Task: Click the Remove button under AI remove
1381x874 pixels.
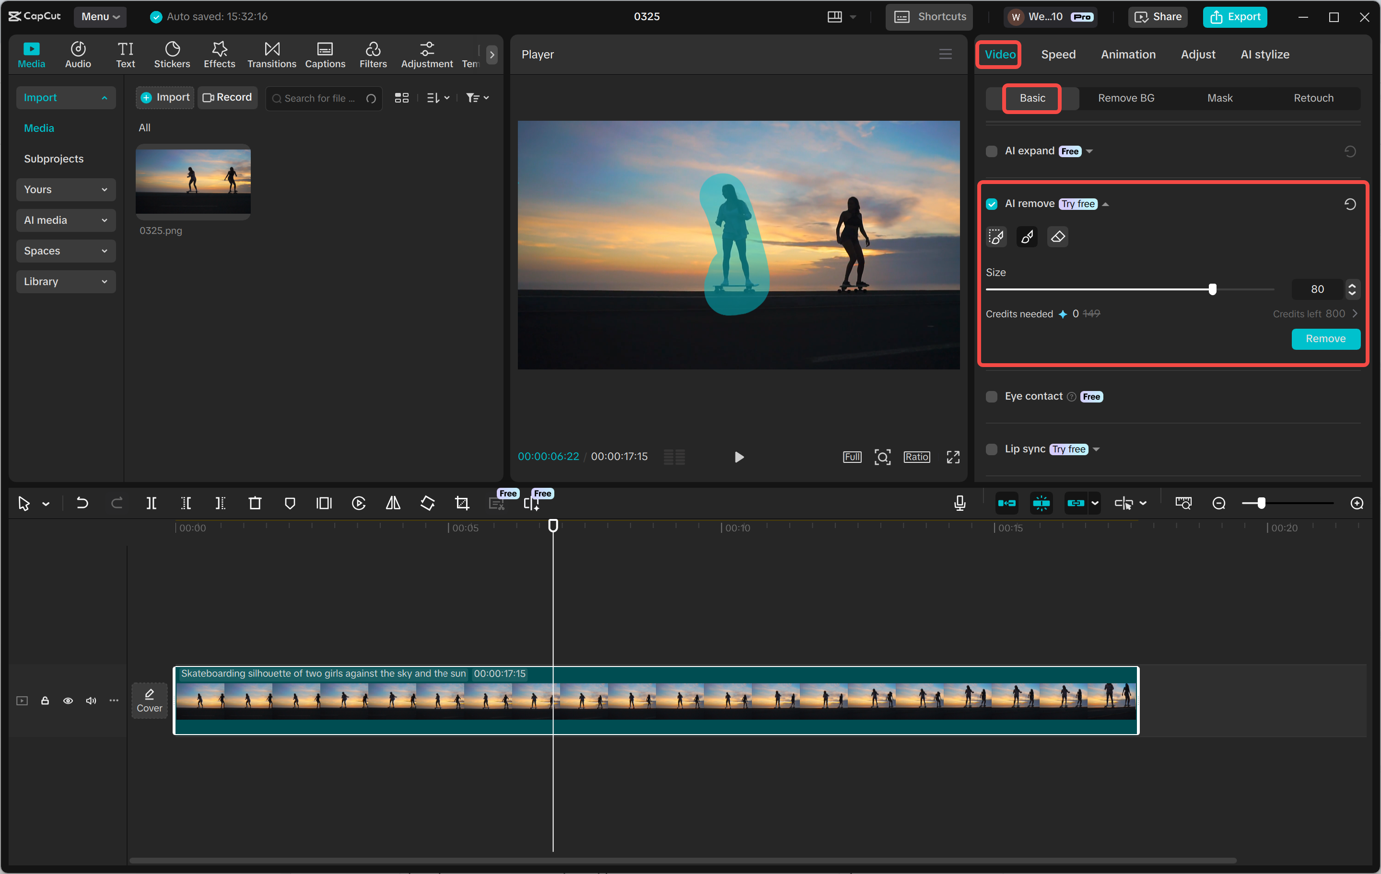Action: coord(1325,339)
